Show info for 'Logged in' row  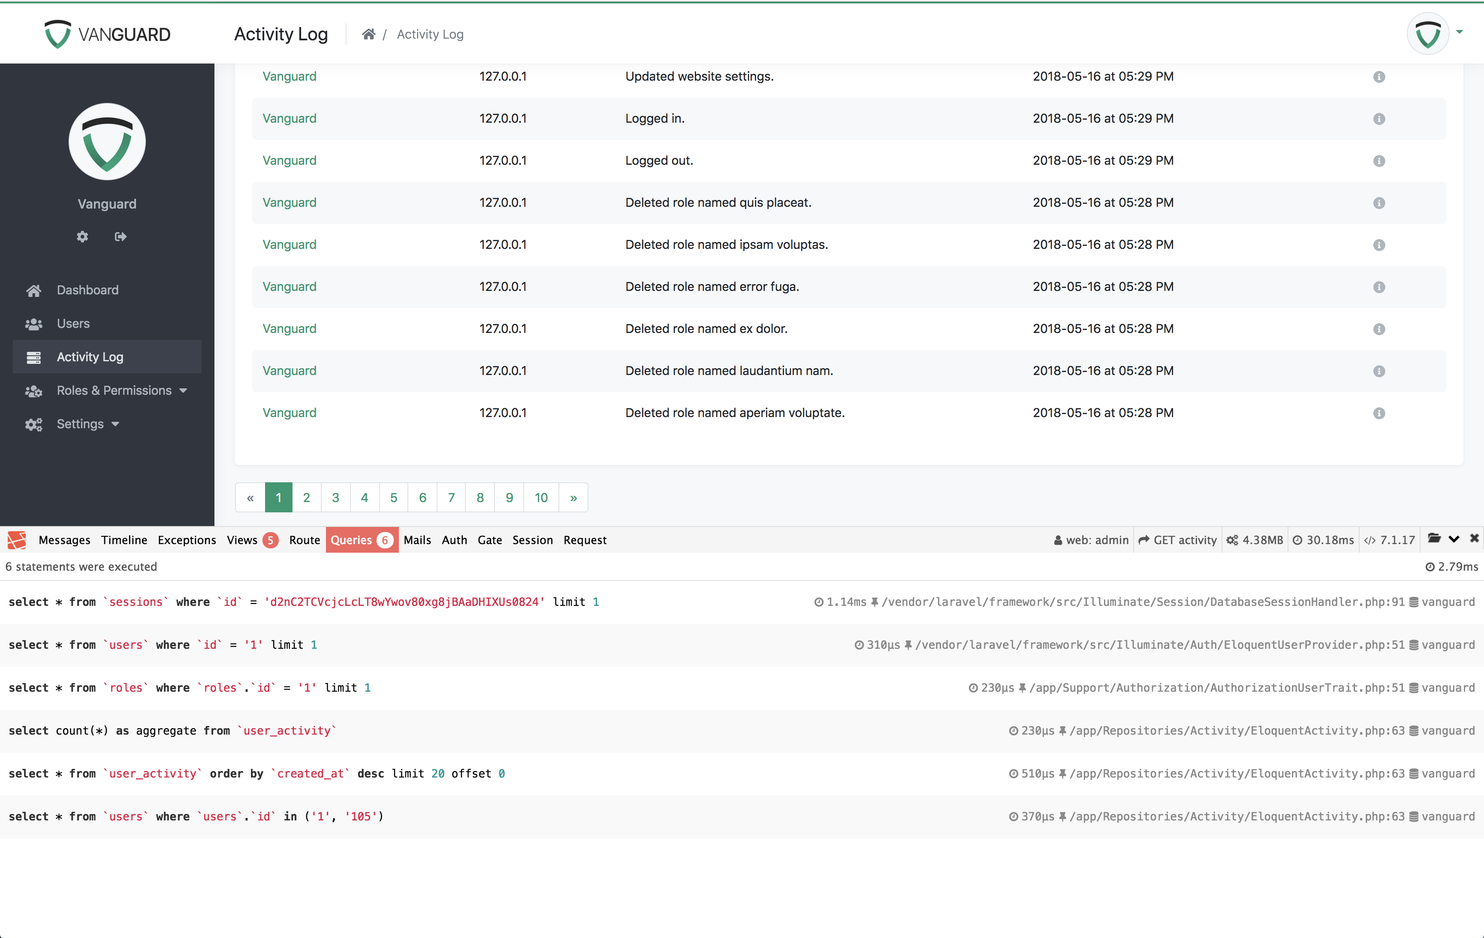[1379, 118]
